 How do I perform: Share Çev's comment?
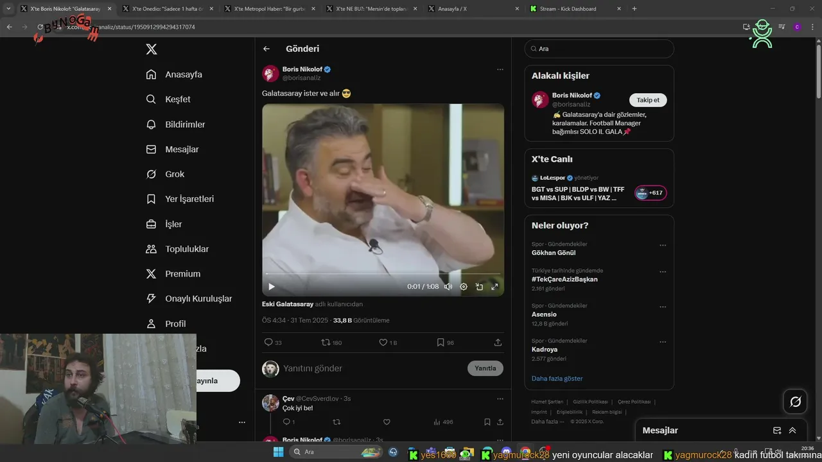coord(500,422)
